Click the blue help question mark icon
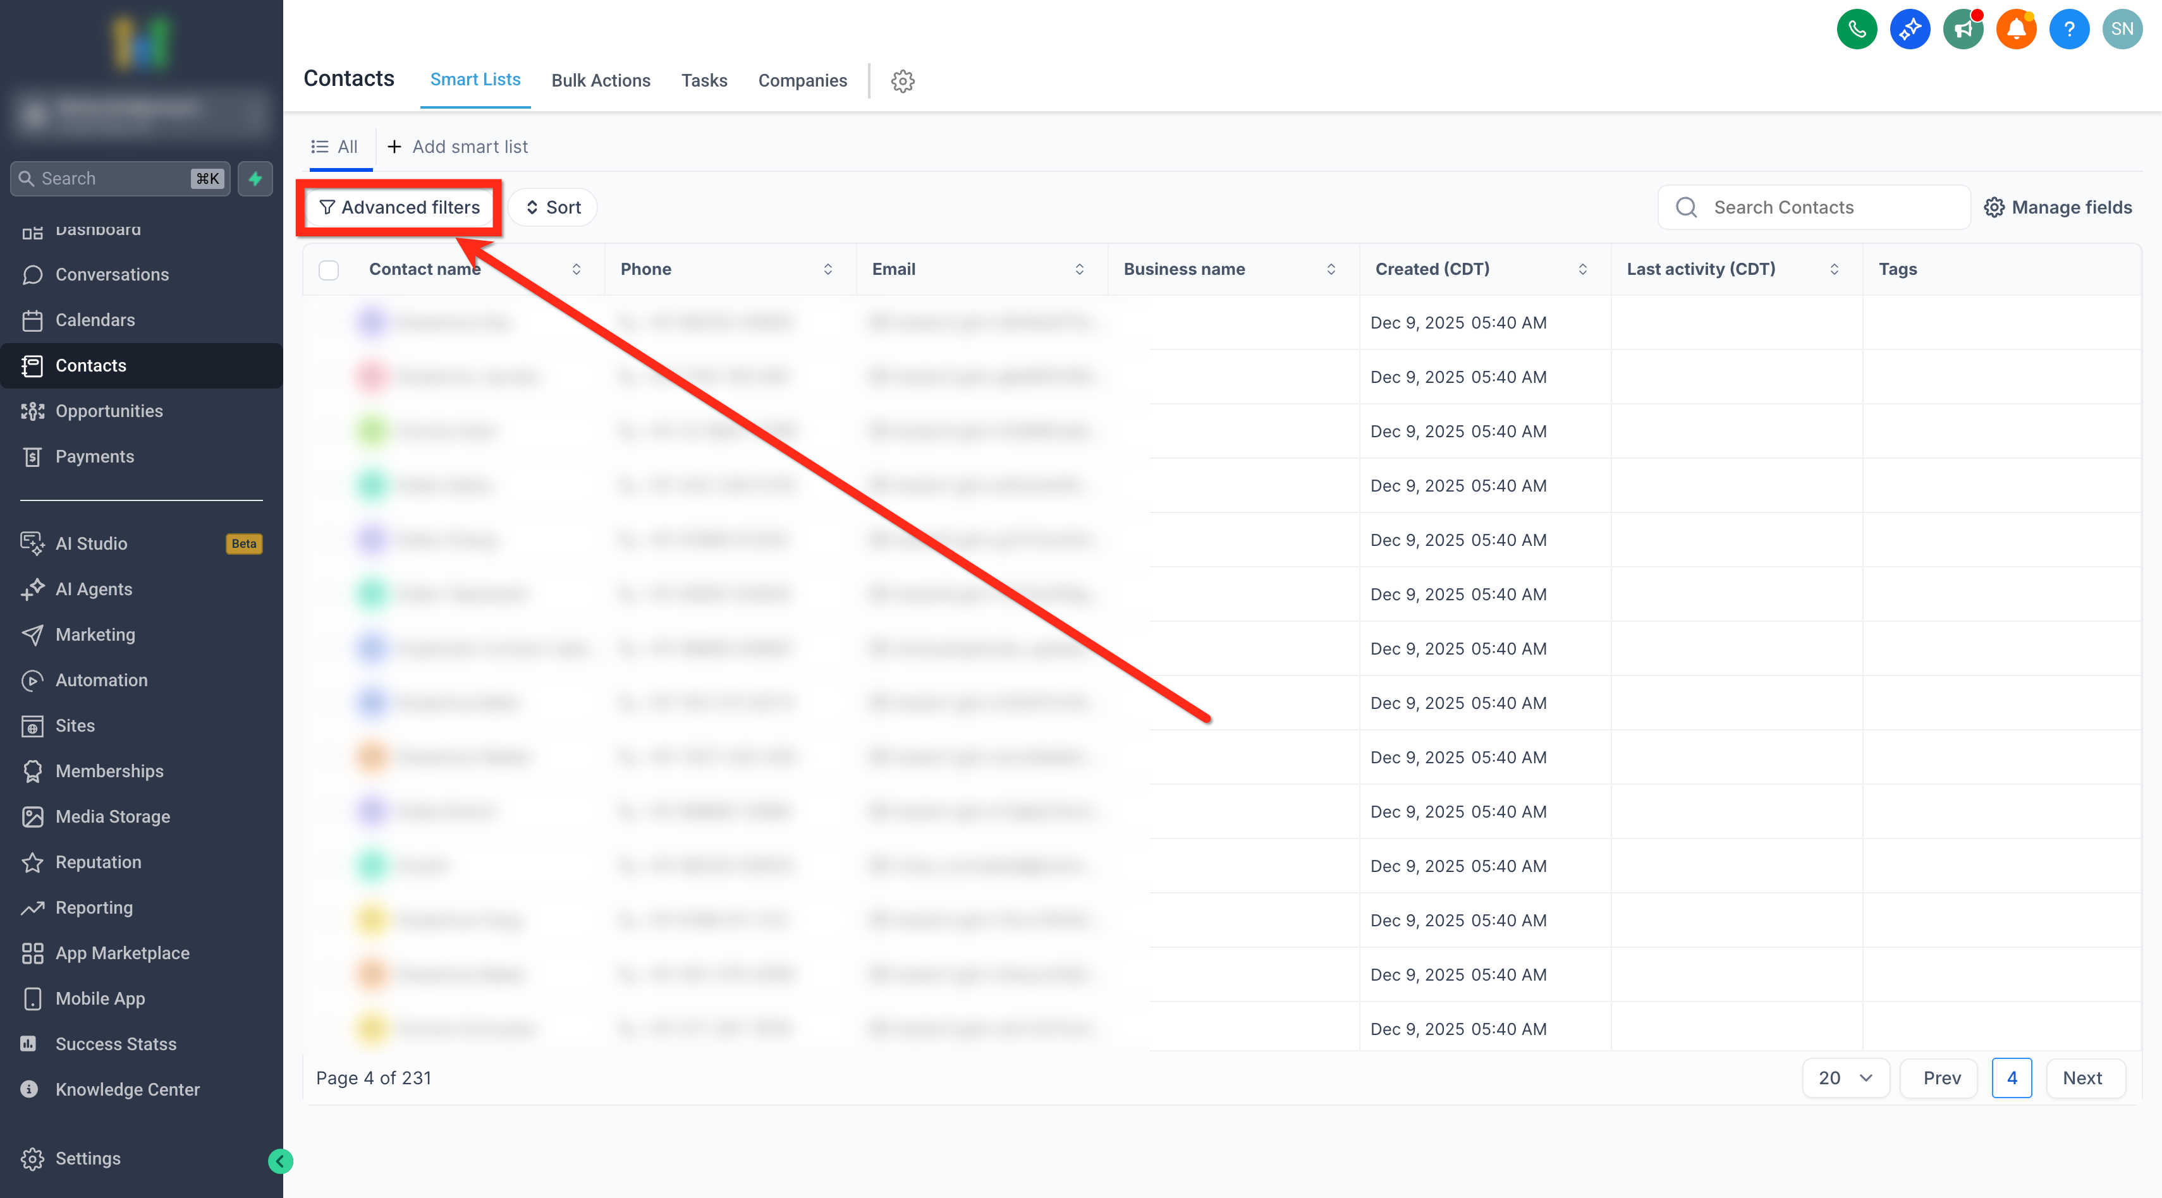Viewport: 2162px width, 1198px height. click(x=2069, y=29)
